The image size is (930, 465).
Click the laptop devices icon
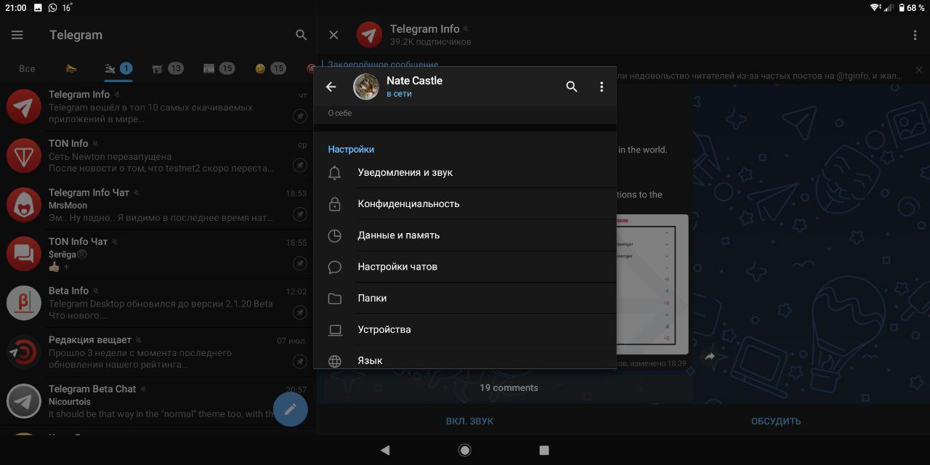pyautogui.click(x=335, y=330)
